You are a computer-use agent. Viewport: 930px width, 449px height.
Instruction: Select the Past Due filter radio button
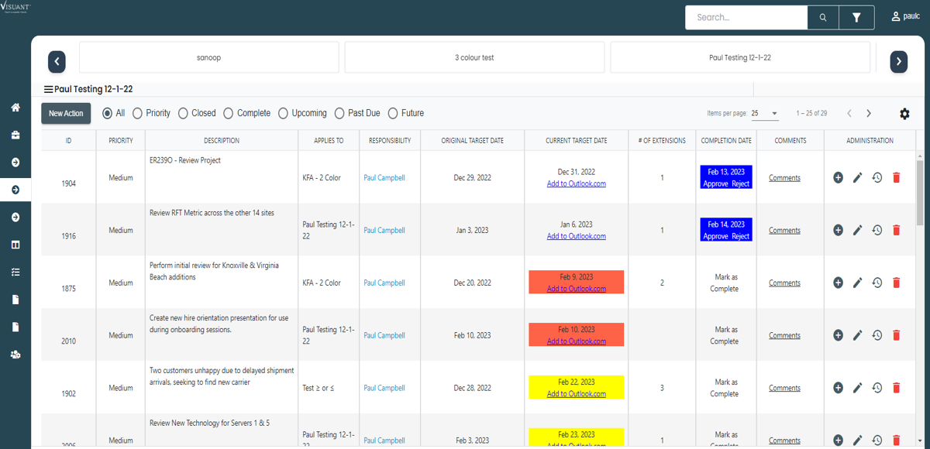tap(339, 113)
